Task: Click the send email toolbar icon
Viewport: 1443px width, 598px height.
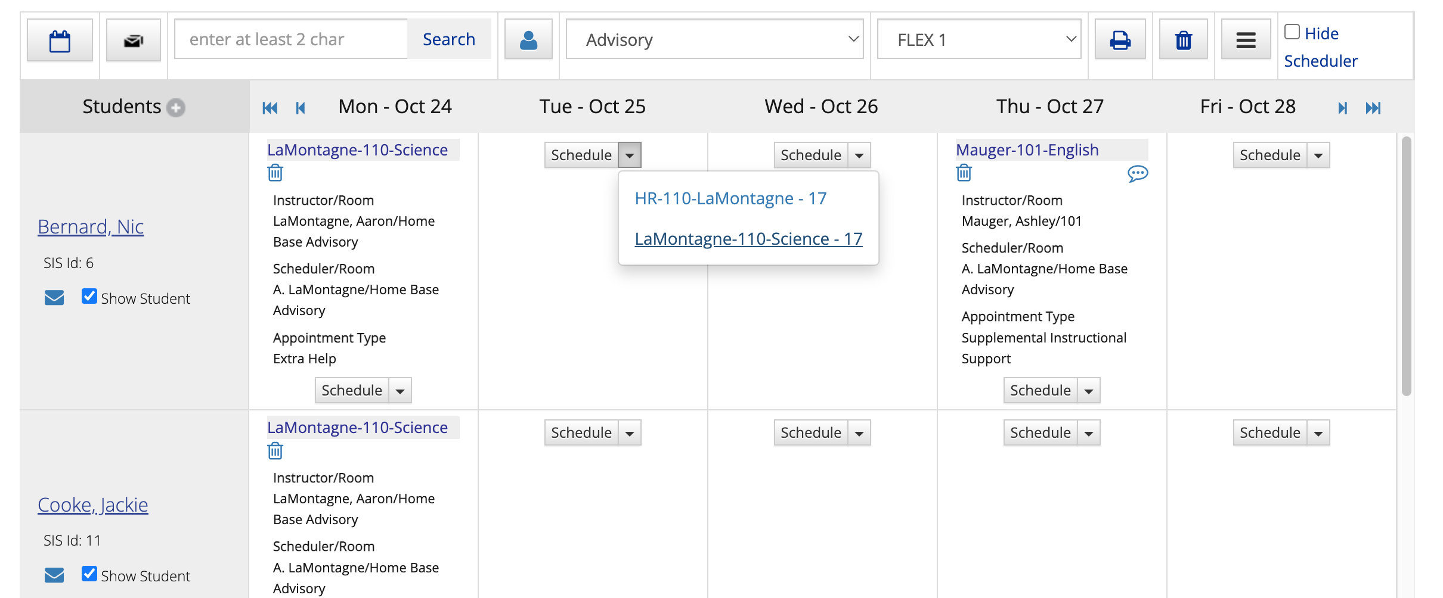Action: [x=134, y=40]
